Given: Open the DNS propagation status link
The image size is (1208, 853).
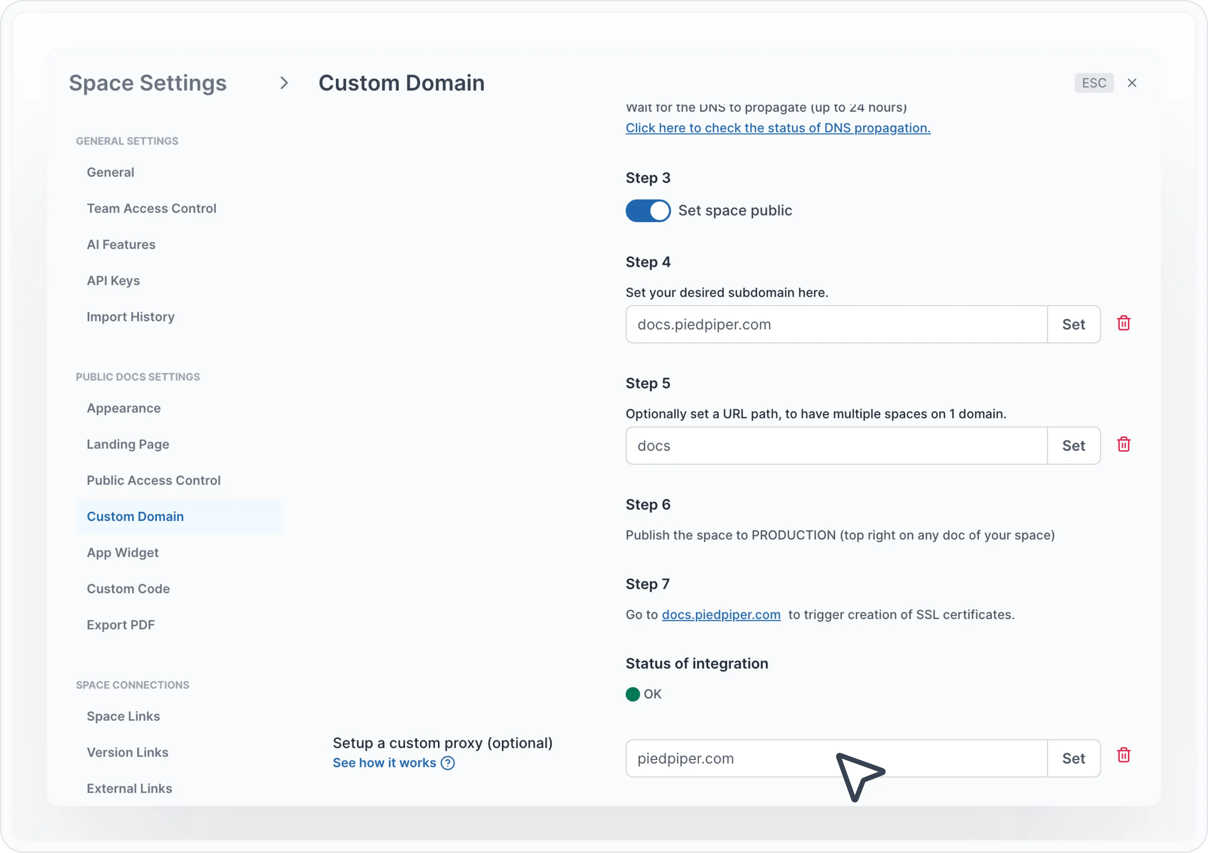Looking at the screenshot, I should click(x=778, y=128).
